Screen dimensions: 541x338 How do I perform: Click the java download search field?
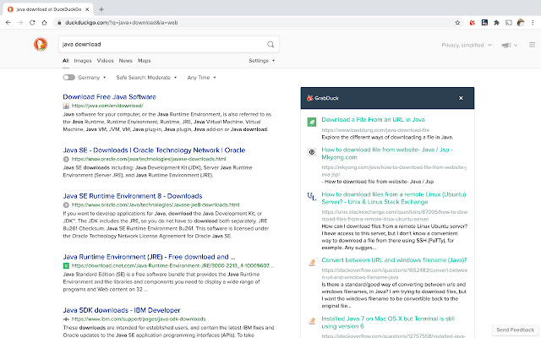161,44
